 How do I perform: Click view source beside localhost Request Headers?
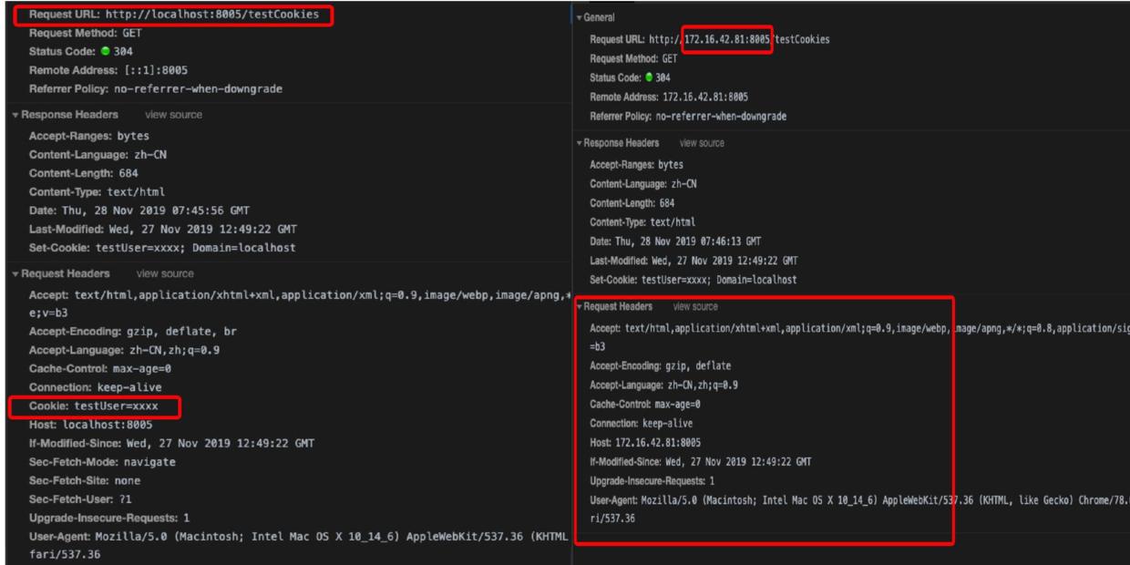[x=163, y=272]
